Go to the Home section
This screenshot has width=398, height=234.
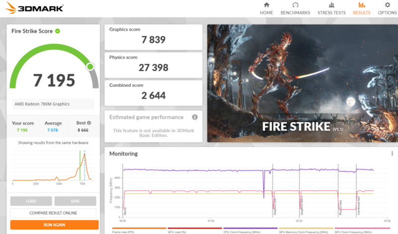[266, 8]
